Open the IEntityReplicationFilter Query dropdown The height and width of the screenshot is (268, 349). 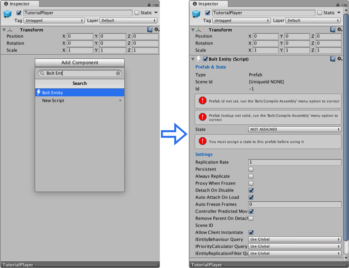(295, 253)
